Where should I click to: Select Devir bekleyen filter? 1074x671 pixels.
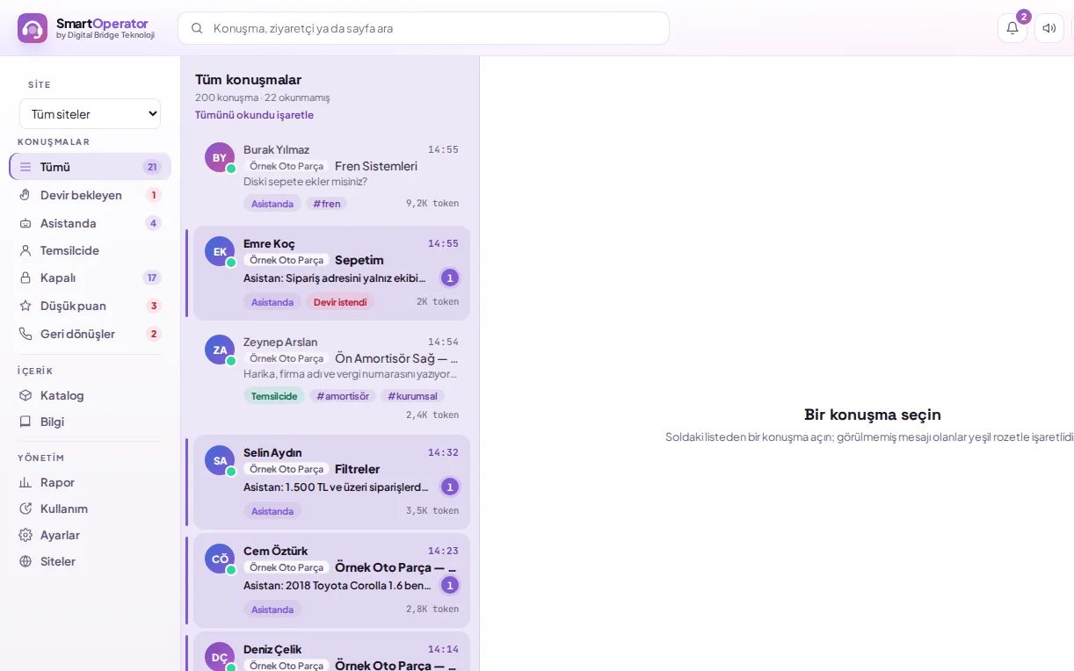(x=90, y=195)
